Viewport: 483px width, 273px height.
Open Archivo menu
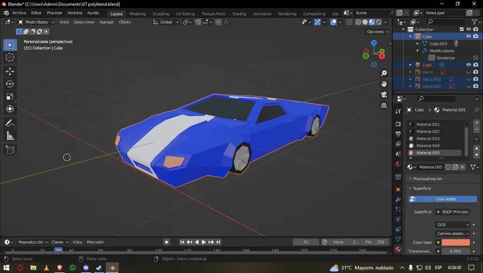tap(19, 13)
